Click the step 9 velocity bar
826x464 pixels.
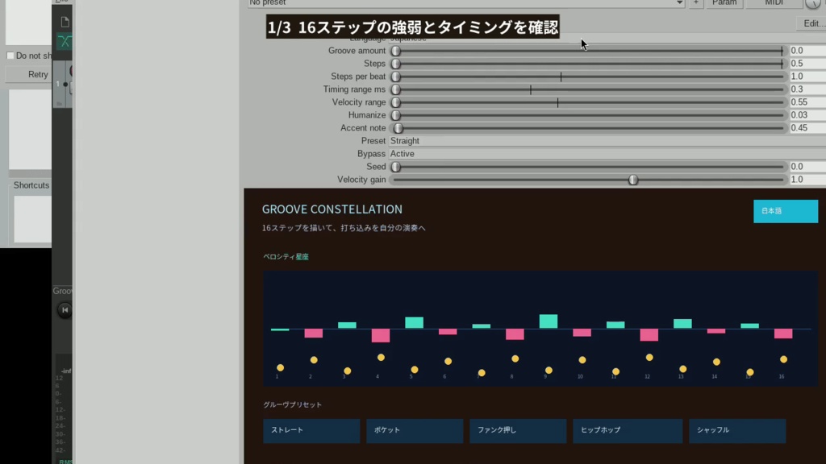pos(549,321)
